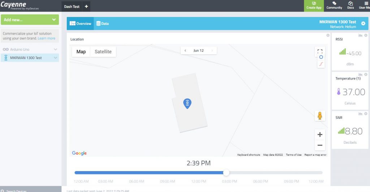
Task: Click the timeline slider handle
Action: point(226,173)
